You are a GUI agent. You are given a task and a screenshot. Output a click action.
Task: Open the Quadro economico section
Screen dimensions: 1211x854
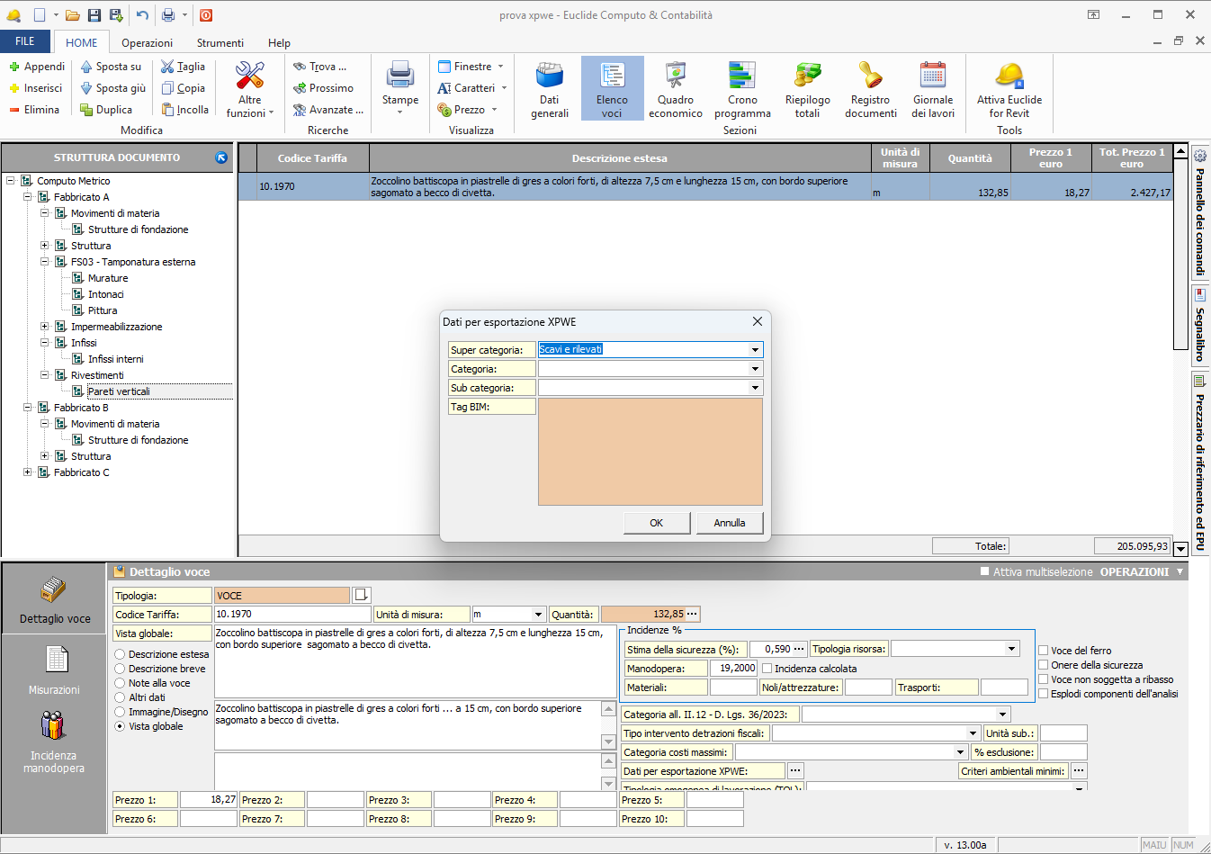pyautogui.click(x=675, y=89)
